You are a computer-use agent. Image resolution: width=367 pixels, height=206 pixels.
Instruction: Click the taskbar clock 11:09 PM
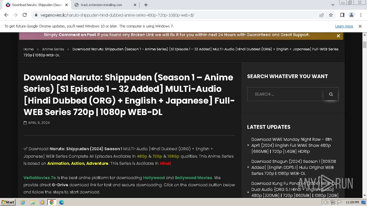tap(352, 202)
